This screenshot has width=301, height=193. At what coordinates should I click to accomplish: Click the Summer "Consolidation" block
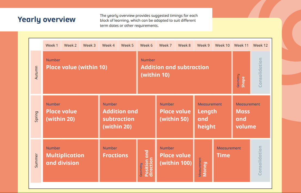(x=260, y=160)
